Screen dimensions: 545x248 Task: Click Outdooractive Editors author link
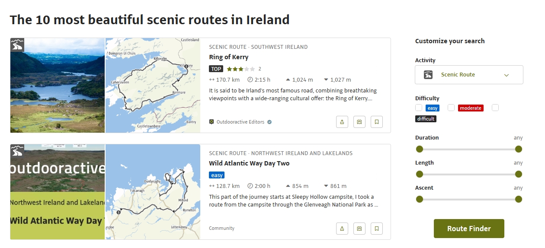(240, 122)
